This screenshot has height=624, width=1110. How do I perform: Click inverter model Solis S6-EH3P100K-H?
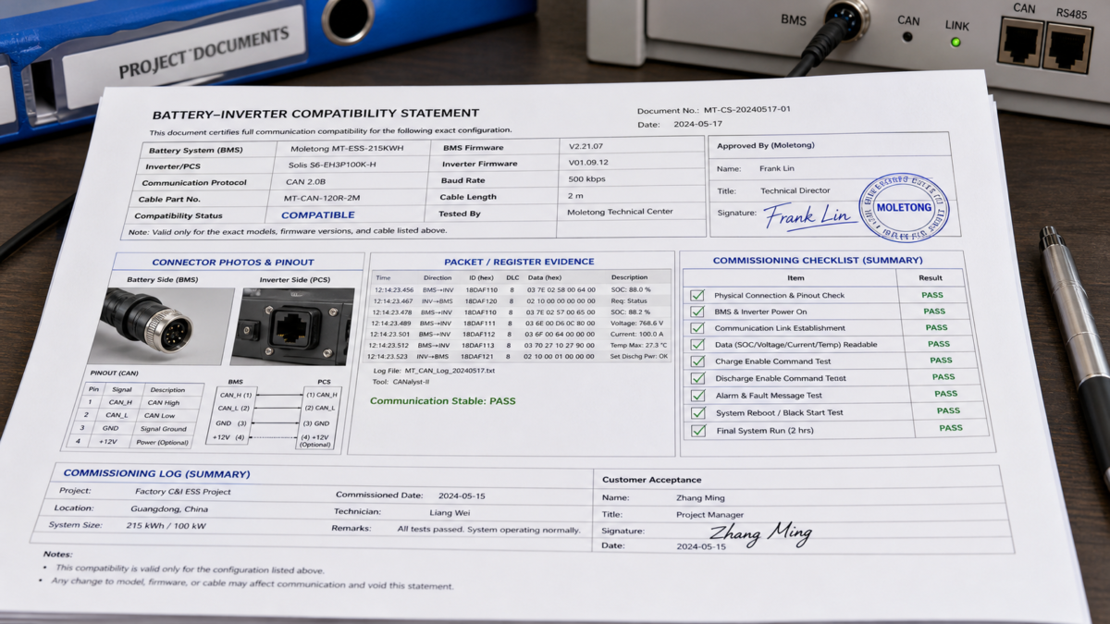tap(332, 165)
